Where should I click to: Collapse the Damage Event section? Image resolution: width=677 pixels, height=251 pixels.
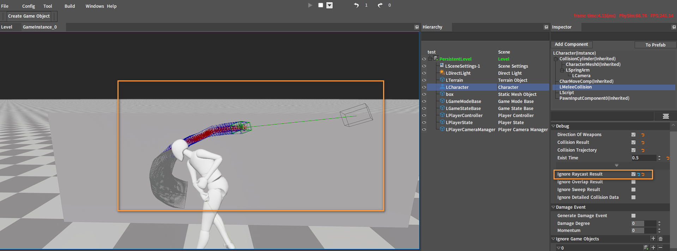(554, 207)
